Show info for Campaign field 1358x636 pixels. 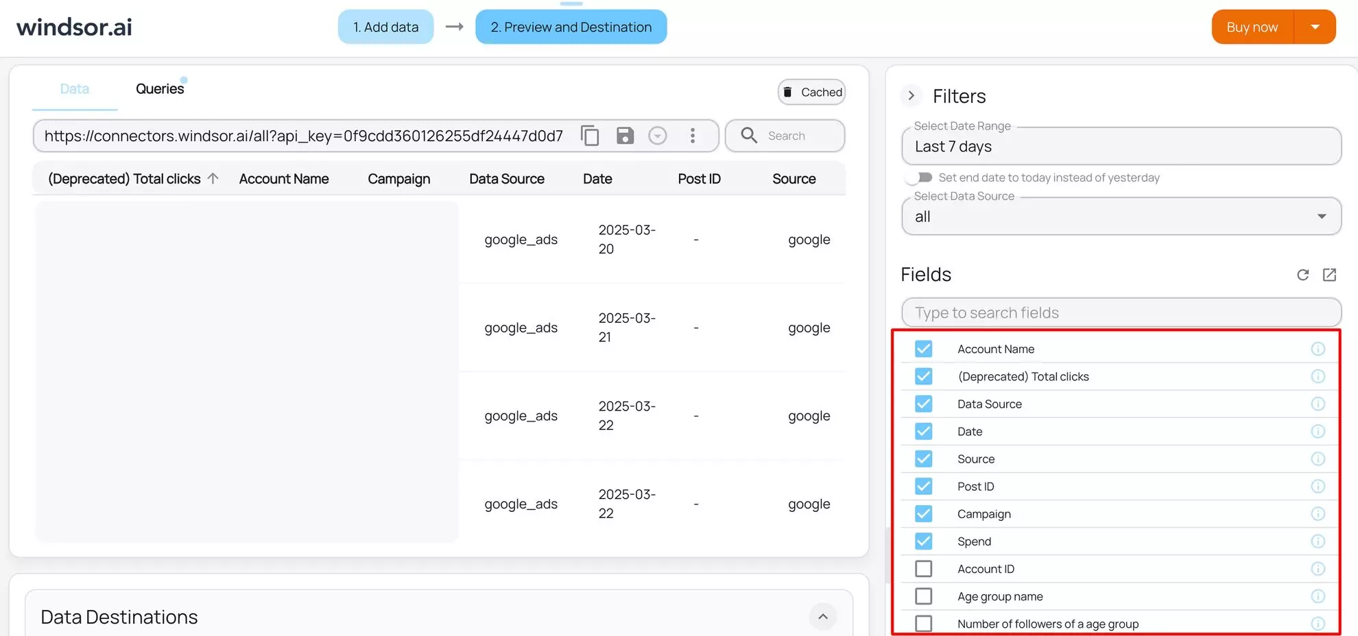(1318, 513)
